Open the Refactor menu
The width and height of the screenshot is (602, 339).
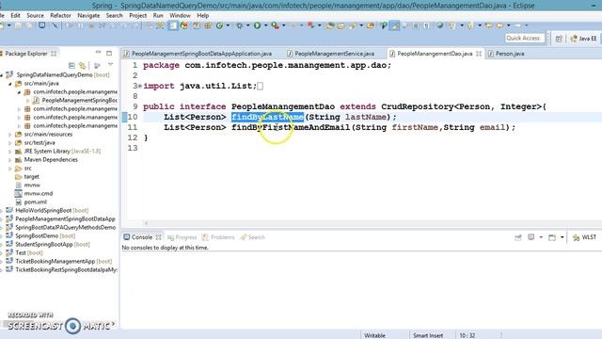pyautogui.click(x=60, y=15)
